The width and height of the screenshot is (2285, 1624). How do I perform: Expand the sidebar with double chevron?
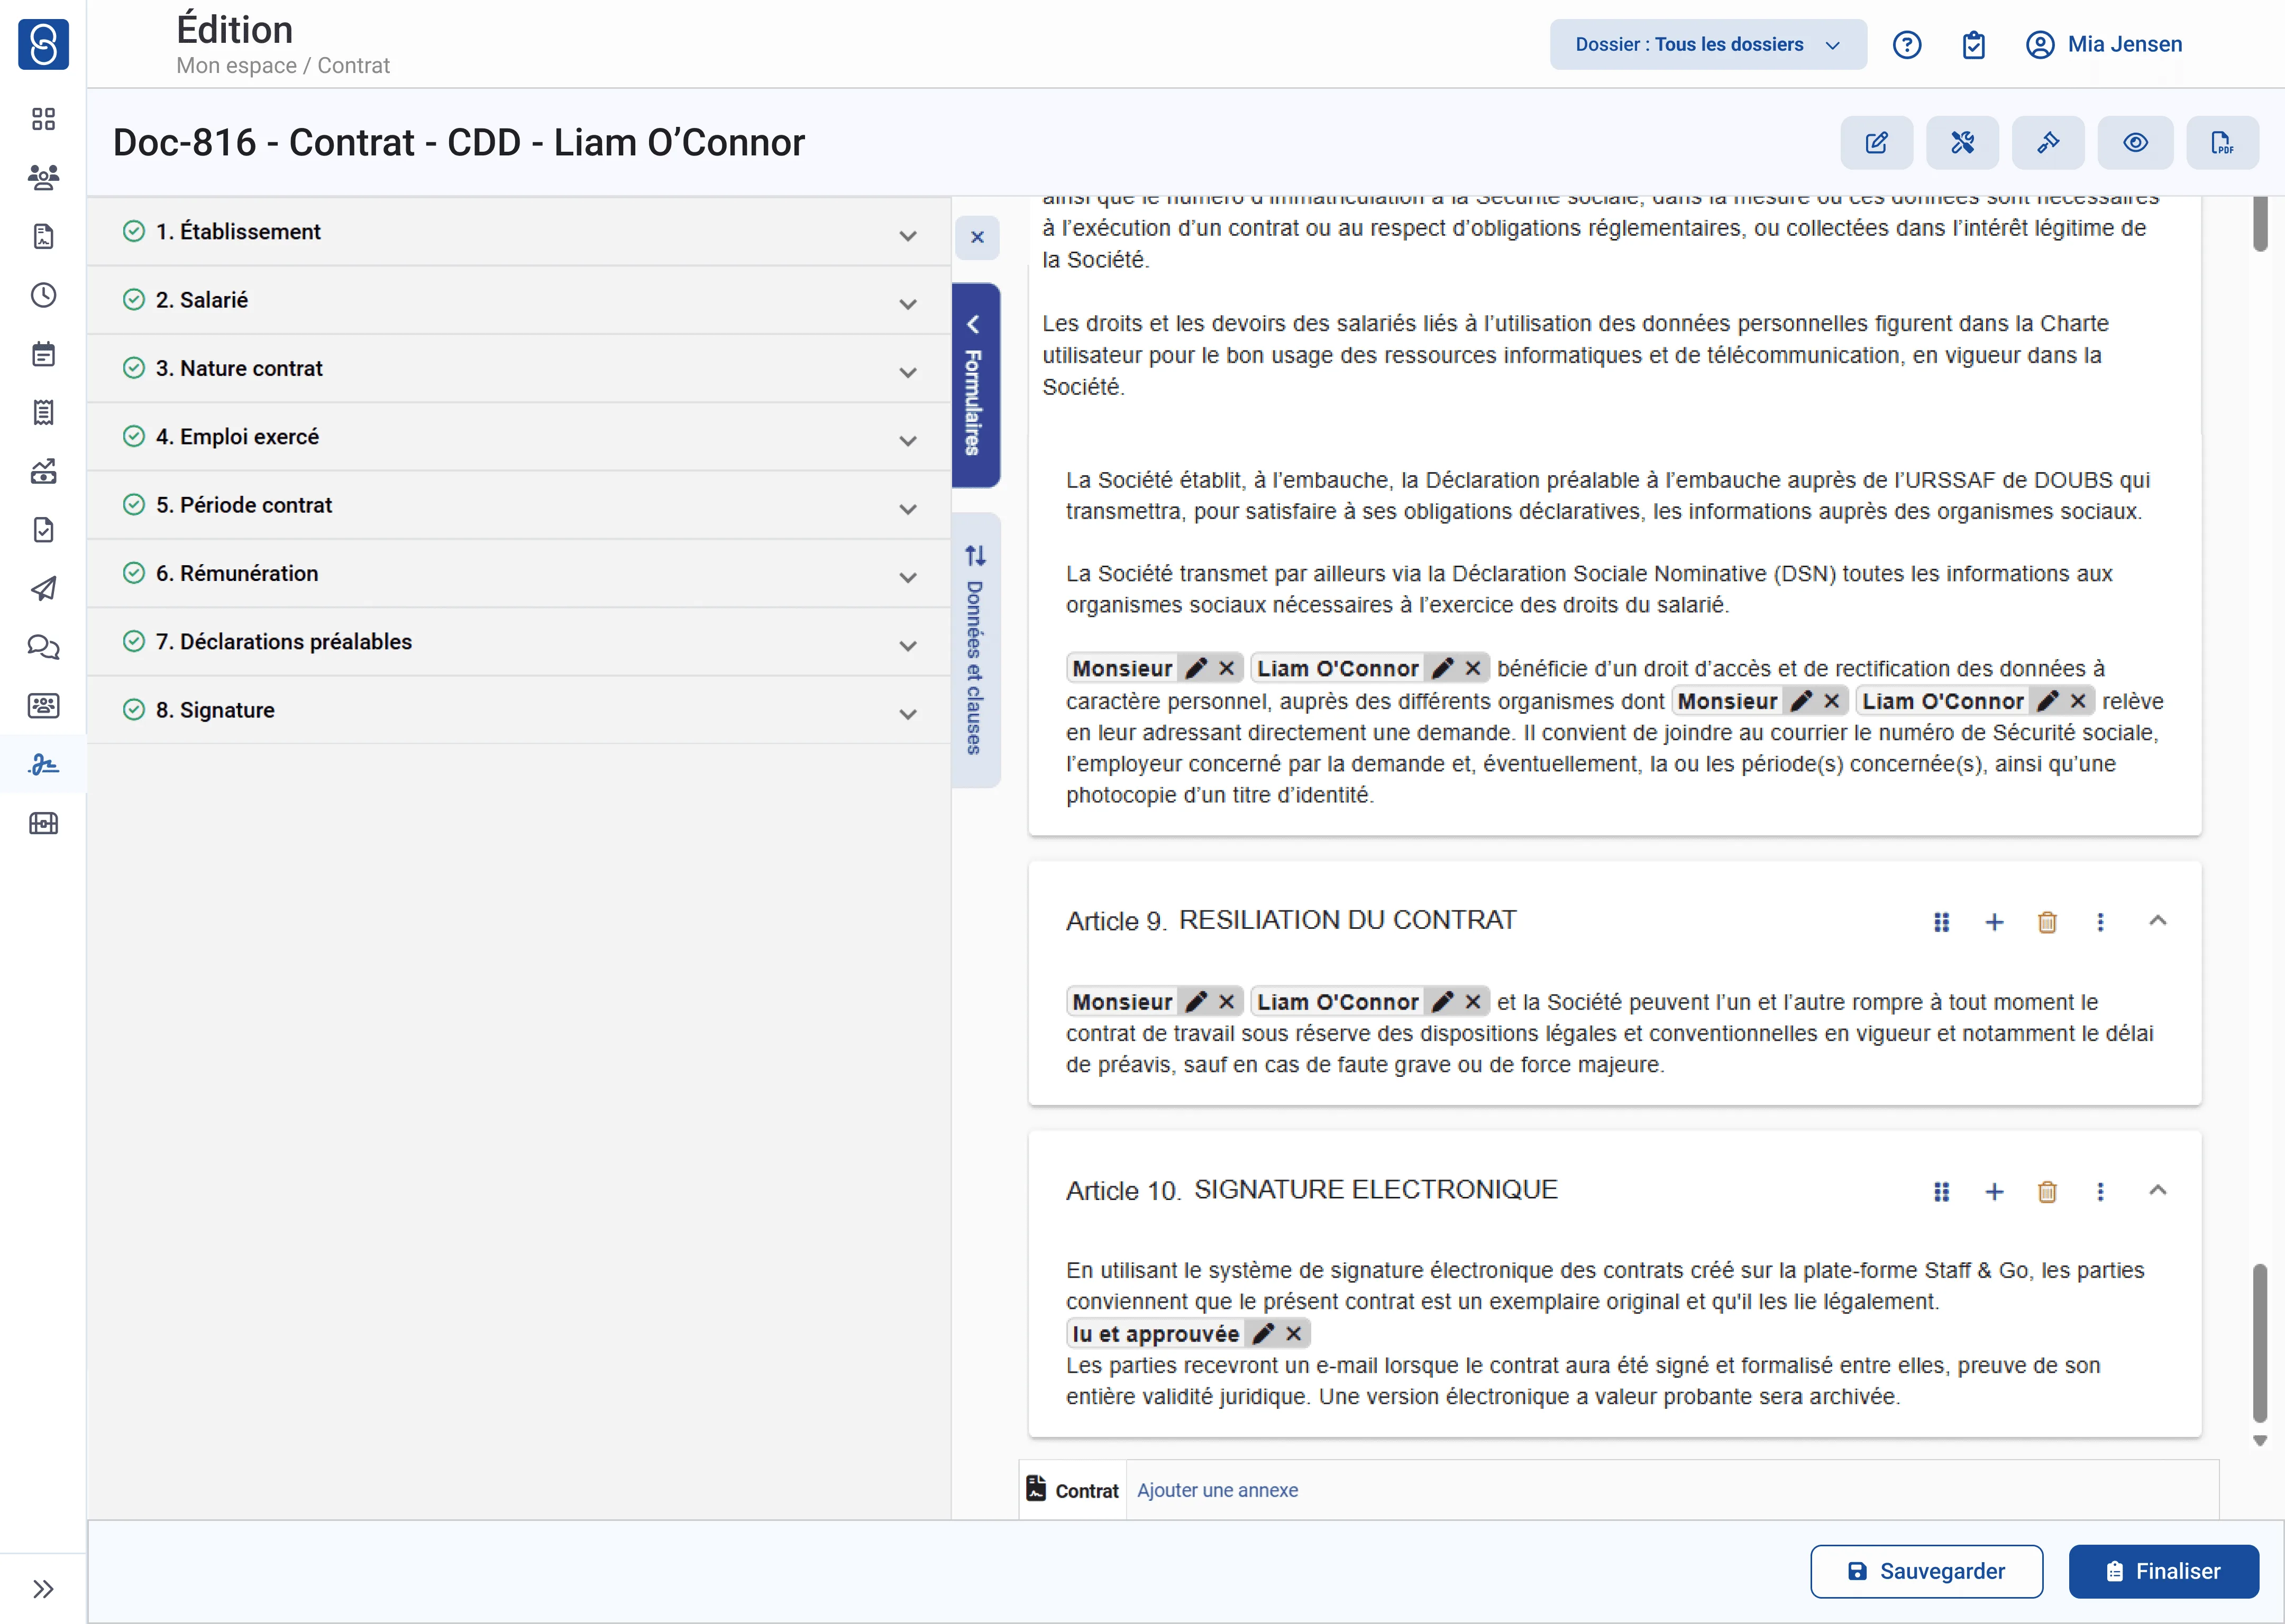(43, 1589)
